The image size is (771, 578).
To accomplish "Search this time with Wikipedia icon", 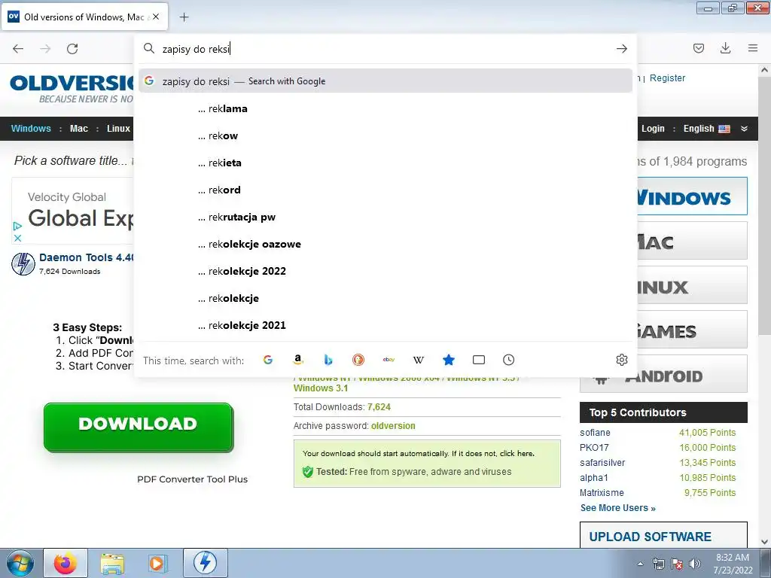I will [x=419, y=360].
